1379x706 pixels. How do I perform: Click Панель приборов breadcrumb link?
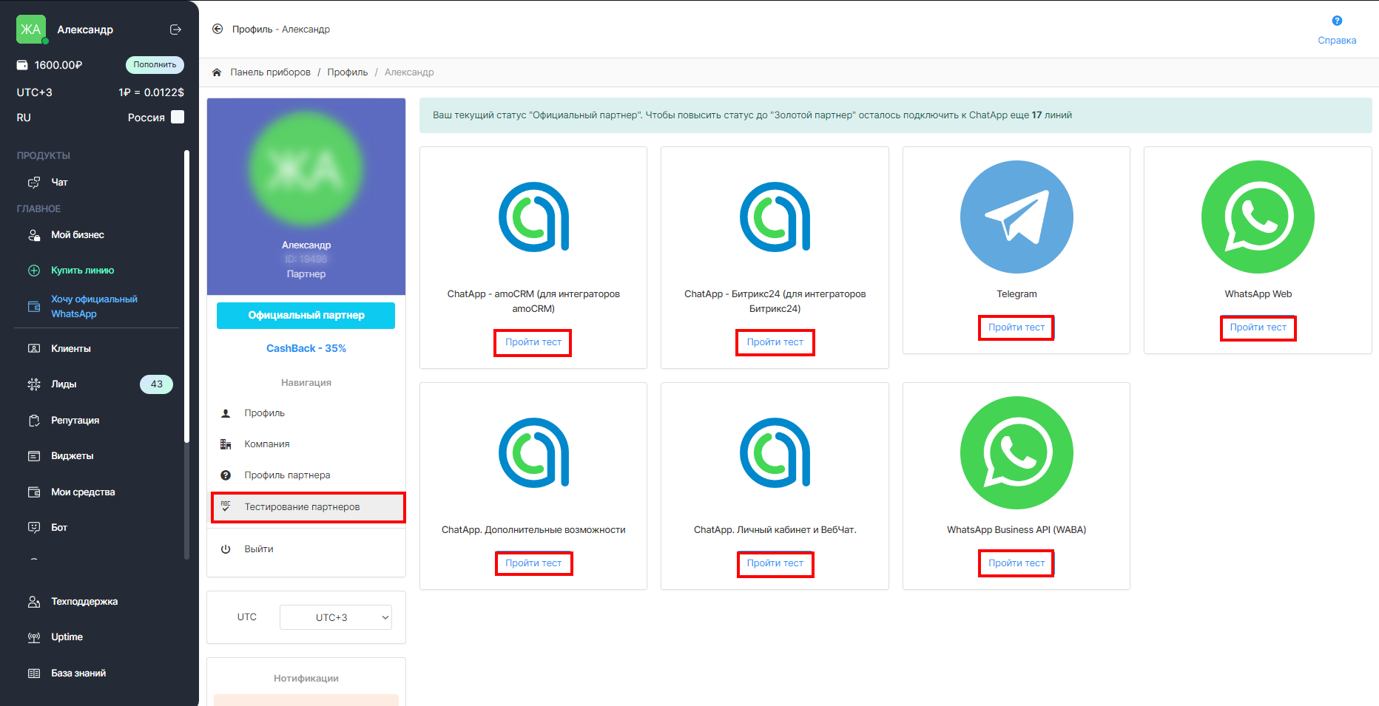270,72
